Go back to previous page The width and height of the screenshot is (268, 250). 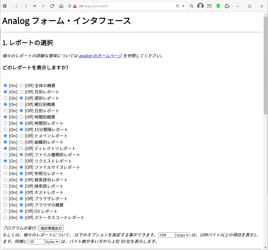tap(16, 6)
